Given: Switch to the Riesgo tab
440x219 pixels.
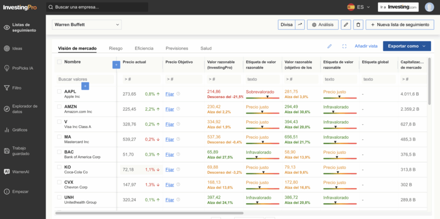Looking at the screenshot, I should [x=116, y=48].
